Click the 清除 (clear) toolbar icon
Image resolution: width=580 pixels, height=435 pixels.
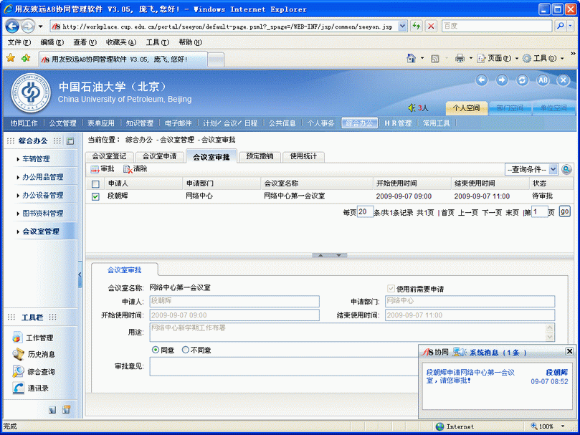point(128,169)
